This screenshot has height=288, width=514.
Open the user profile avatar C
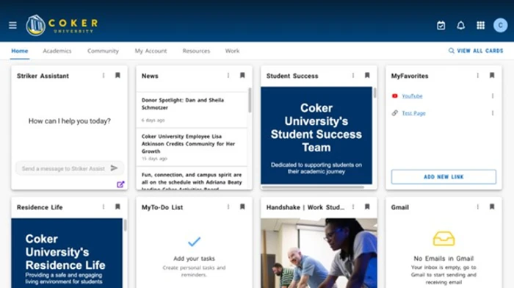[500, 25]
